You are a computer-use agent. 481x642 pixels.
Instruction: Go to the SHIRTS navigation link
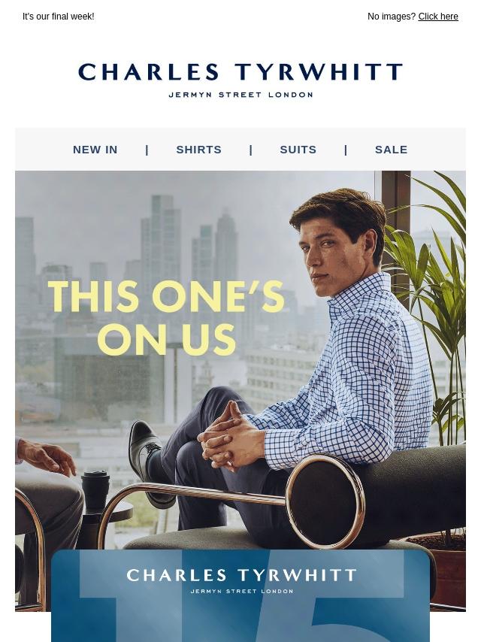[198, 150]
